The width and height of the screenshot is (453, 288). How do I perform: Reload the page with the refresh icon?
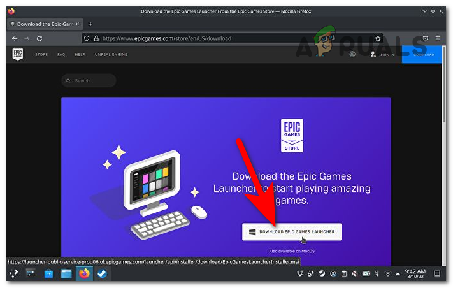pos(40,38)
